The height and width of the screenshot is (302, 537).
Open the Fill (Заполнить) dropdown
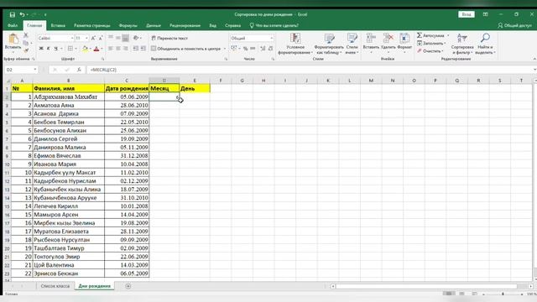click(x=431, y=43)
